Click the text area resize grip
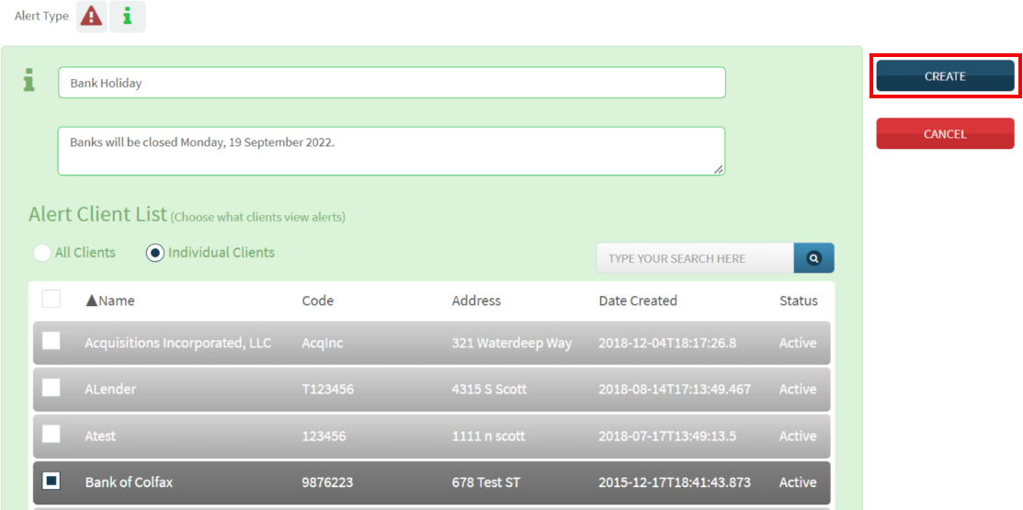The image size is (1023, 510). pyautogui.click(x=719, y=169)
